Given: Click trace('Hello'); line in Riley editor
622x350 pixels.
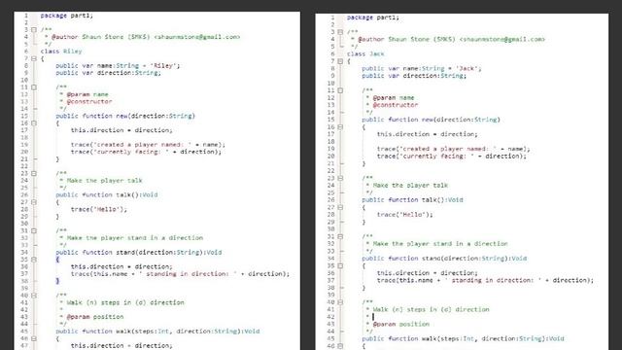Looking at the screenshot, I should point(99,210).
